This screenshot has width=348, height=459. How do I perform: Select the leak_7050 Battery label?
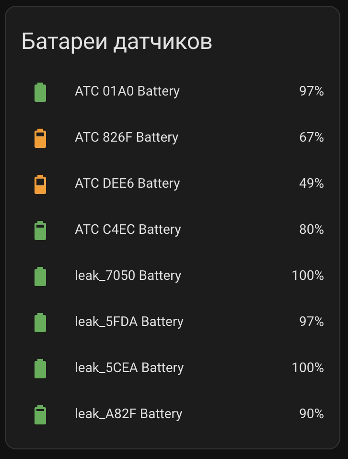pyautogui.click(x=128, y=276)
